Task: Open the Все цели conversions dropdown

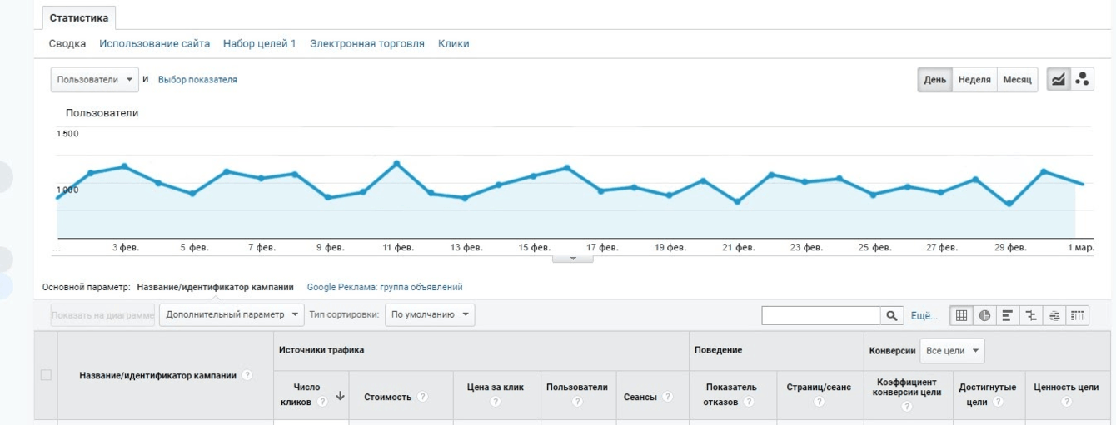Action: click(x=953, y=351)
